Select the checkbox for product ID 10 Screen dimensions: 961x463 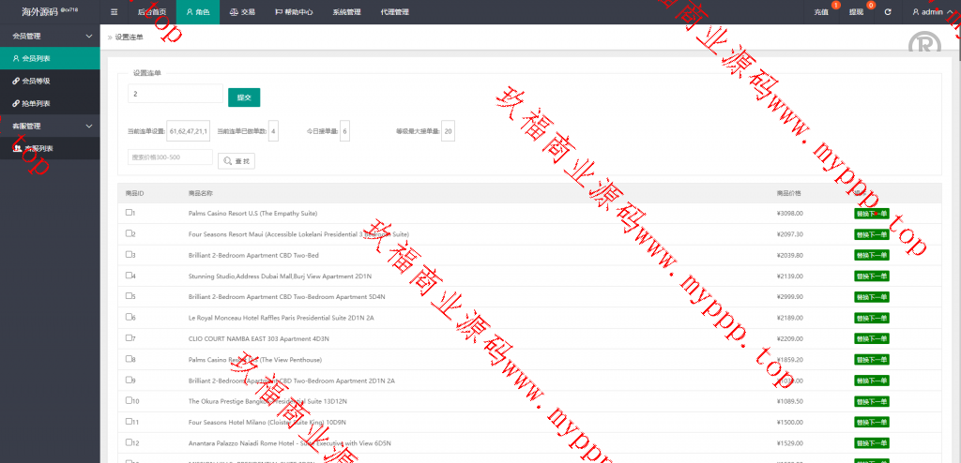(130, 400)
